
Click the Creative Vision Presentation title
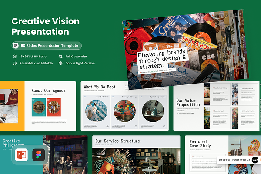click(46, 27)
